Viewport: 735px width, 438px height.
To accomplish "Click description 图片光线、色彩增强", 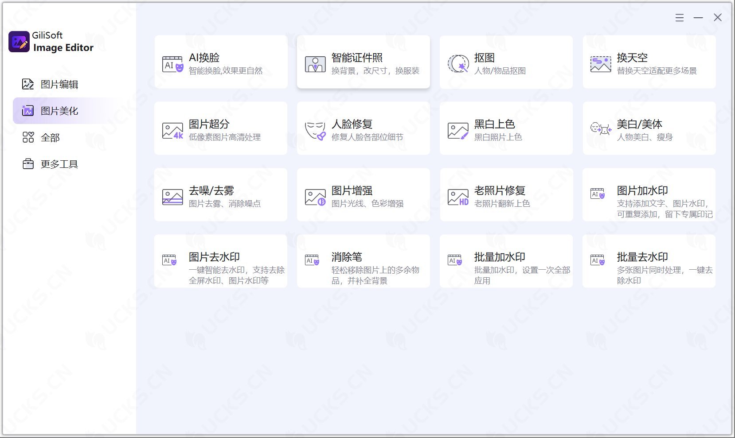I will [367, 204].
